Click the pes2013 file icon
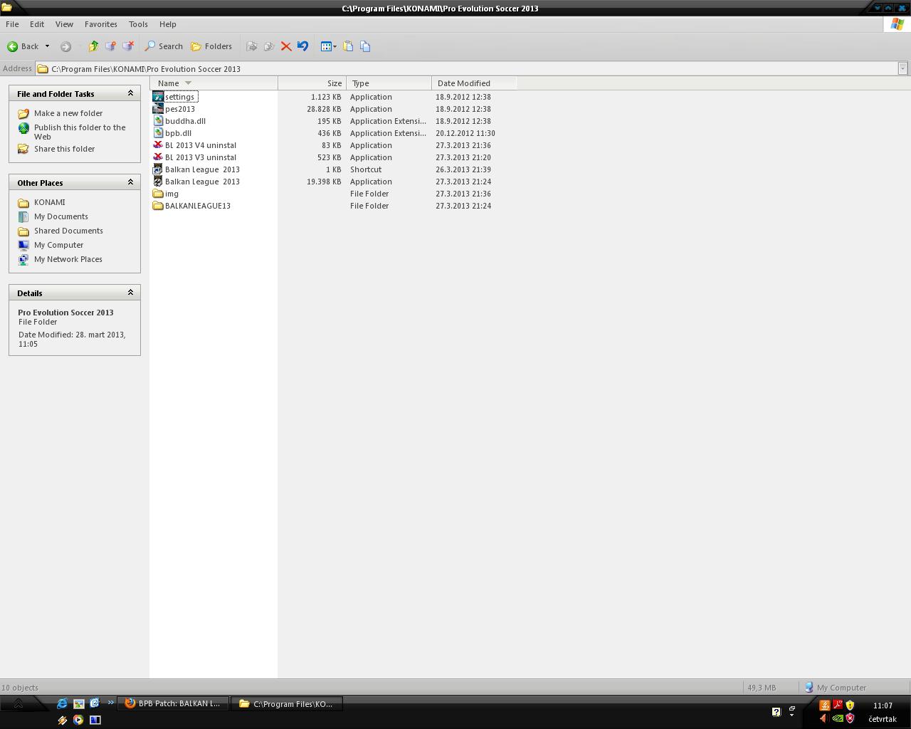 (x=158, y=109)
